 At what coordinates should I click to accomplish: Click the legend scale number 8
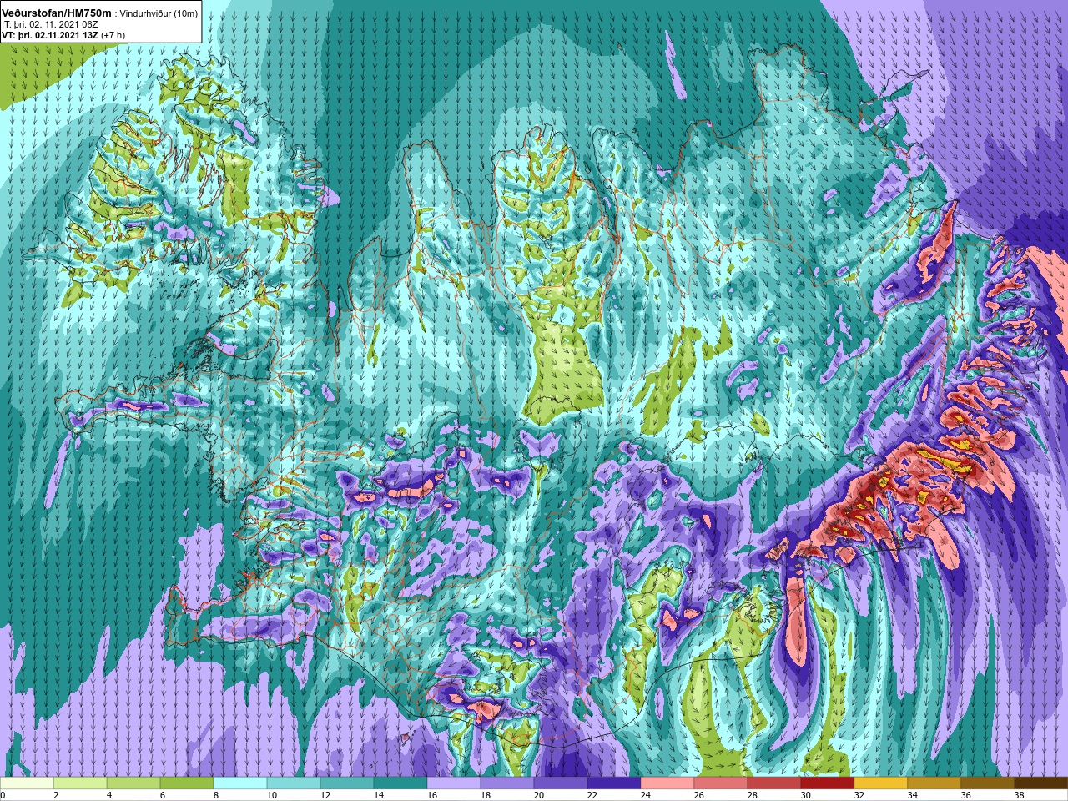click(x=216, y=795)
